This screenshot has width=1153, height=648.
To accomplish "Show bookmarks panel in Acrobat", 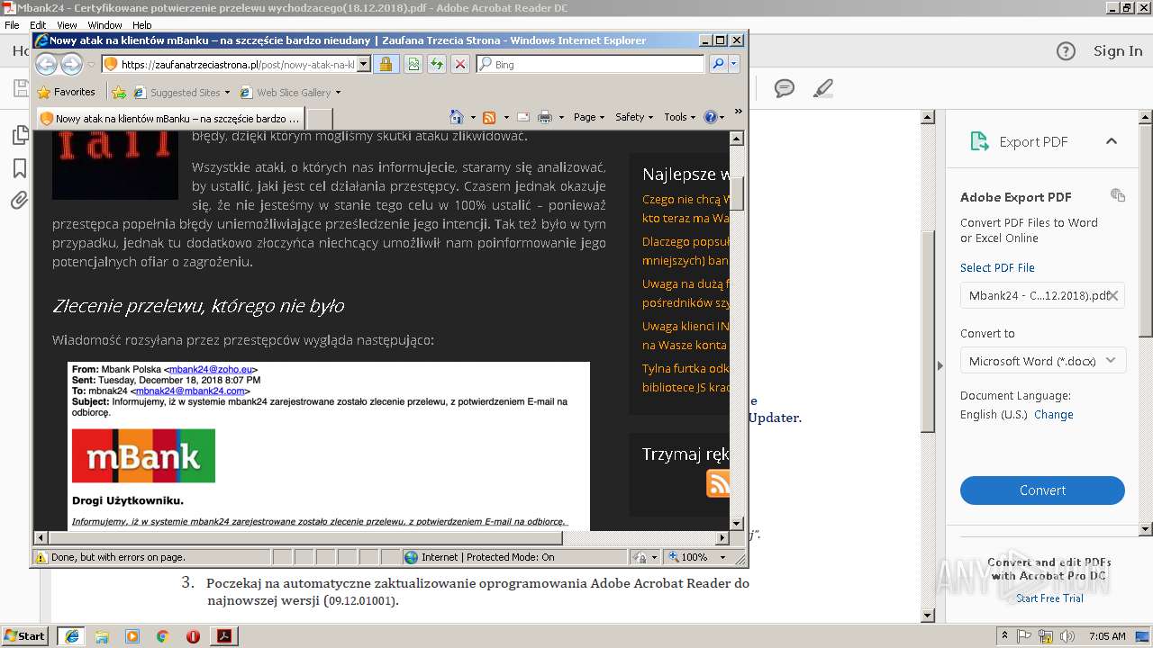I will pyautogui.click(x=20, y=168).
